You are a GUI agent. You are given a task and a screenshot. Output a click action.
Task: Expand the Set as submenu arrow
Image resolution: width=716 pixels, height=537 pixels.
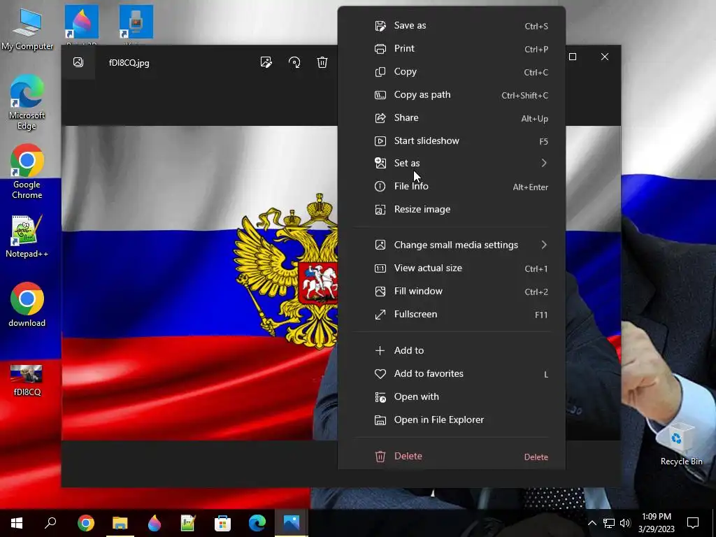click(x=544, y=163)
